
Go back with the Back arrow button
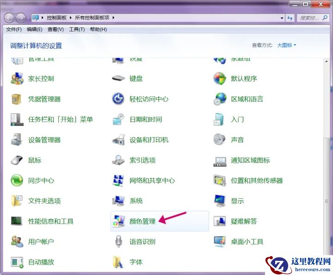[9, 18]
